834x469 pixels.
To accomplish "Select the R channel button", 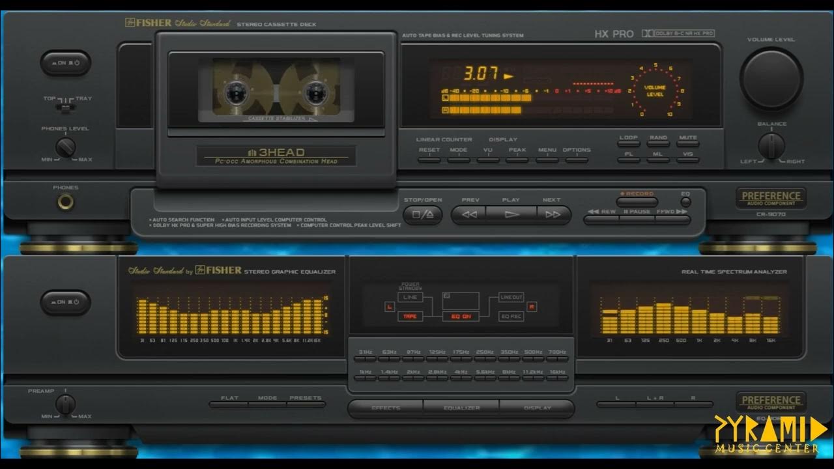I will click(693, 405).
